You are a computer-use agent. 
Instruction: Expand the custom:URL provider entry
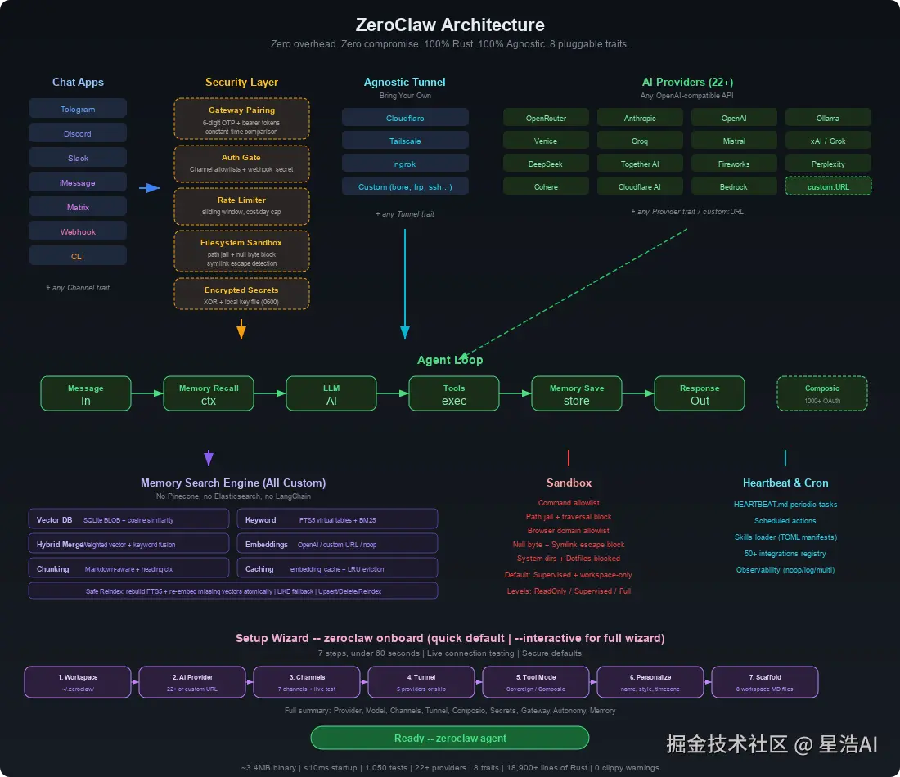pos(828,186)
